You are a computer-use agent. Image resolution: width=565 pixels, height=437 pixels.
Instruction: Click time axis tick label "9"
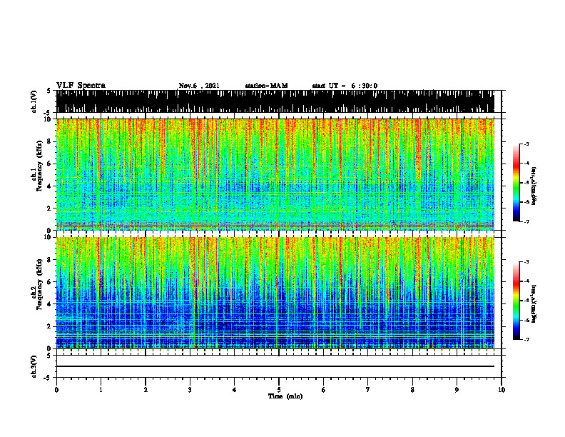click(x=457, y=390)
